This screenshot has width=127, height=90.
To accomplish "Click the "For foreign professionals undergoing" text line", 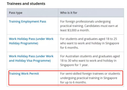I will (85, 21).
